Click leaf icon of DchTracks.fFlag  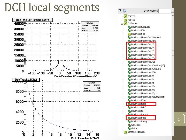point(129,101)
